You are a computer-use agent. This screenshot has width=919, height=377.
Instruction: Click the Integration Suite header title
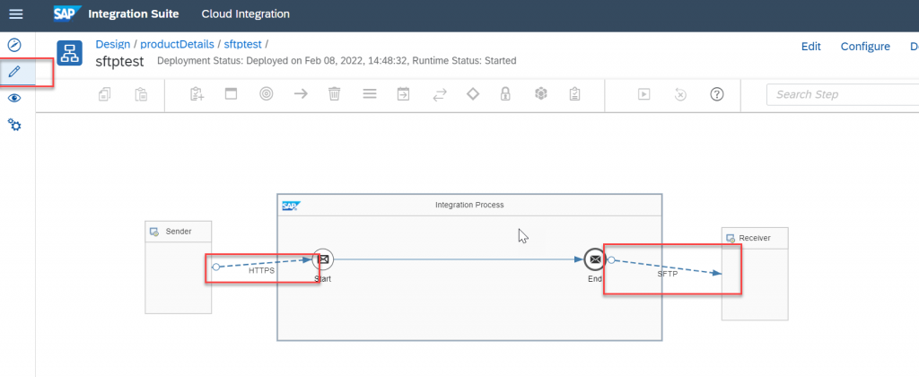tap(134, 14)
